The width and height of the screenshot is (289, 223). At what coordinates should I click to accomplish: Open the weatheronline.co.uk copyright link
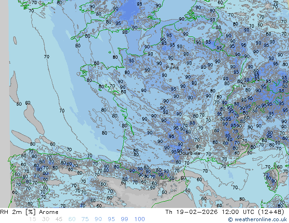(258, 219)
